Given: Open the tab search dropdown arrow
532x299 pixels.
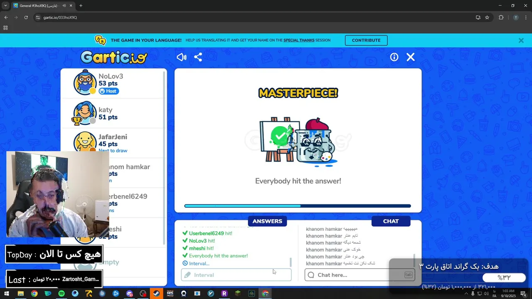Looking at the screenshot, I should (5, 6).
